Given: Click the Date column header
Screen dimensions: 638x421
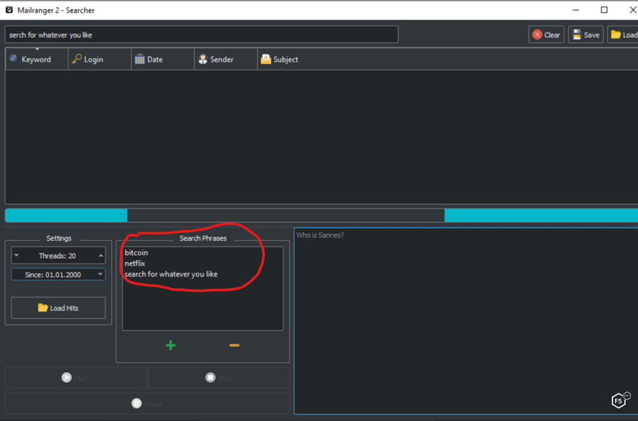Looking at the screenshot, I should (x=154, y=59).
